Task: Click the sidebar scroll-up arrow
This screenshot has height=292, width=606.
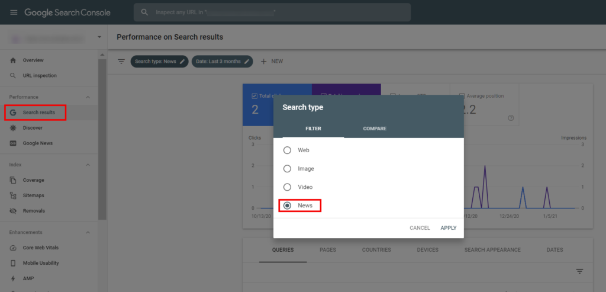Action: tap(102, 55)
